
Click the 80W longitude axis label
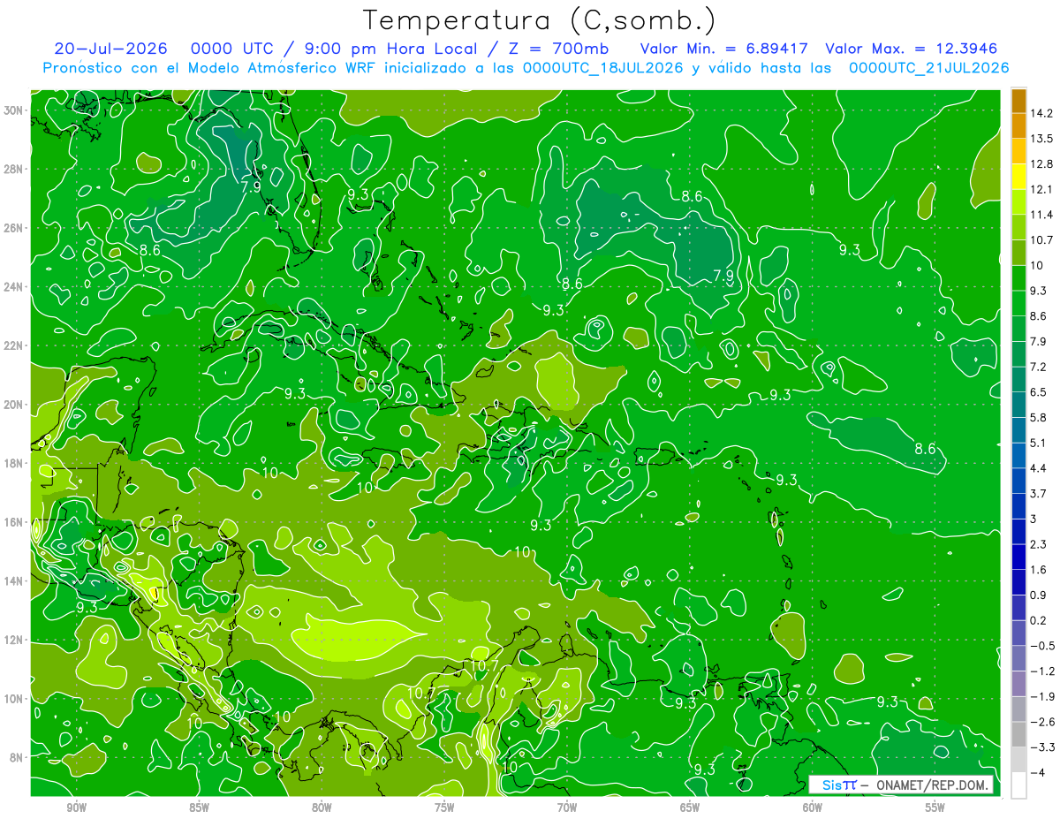pos(322,808)
